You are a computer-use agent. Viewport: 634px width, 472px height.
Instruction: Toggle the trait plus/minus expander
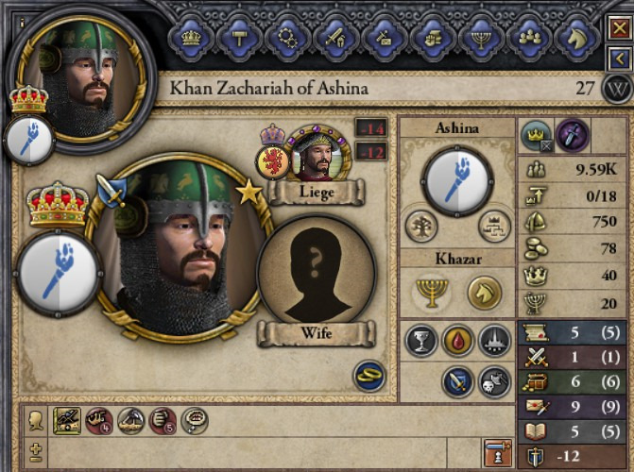pyautogui.click(x=36, y=452)
